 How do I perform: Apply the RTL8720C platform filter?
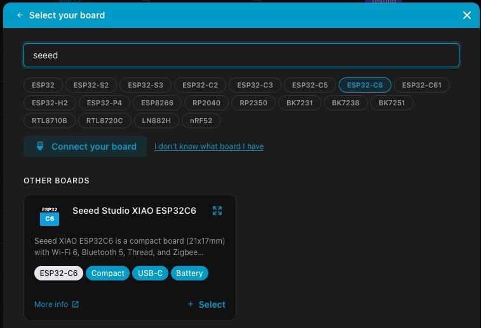(x=105, y=121)
